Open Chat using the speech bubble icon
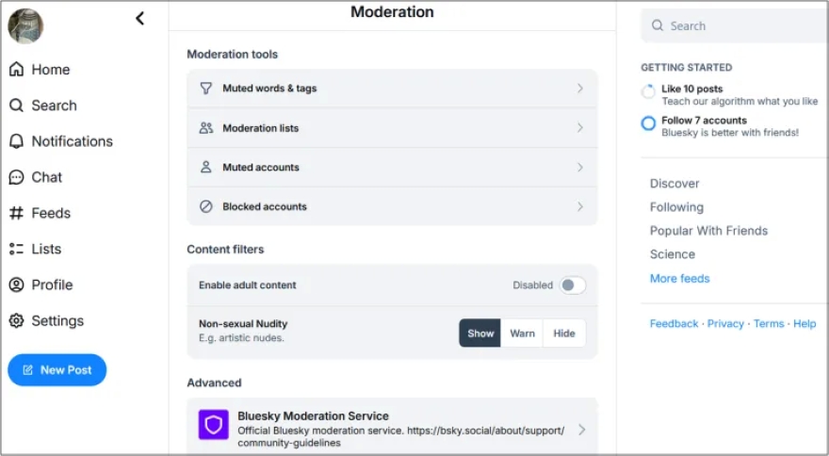 (x=16, y=177)
